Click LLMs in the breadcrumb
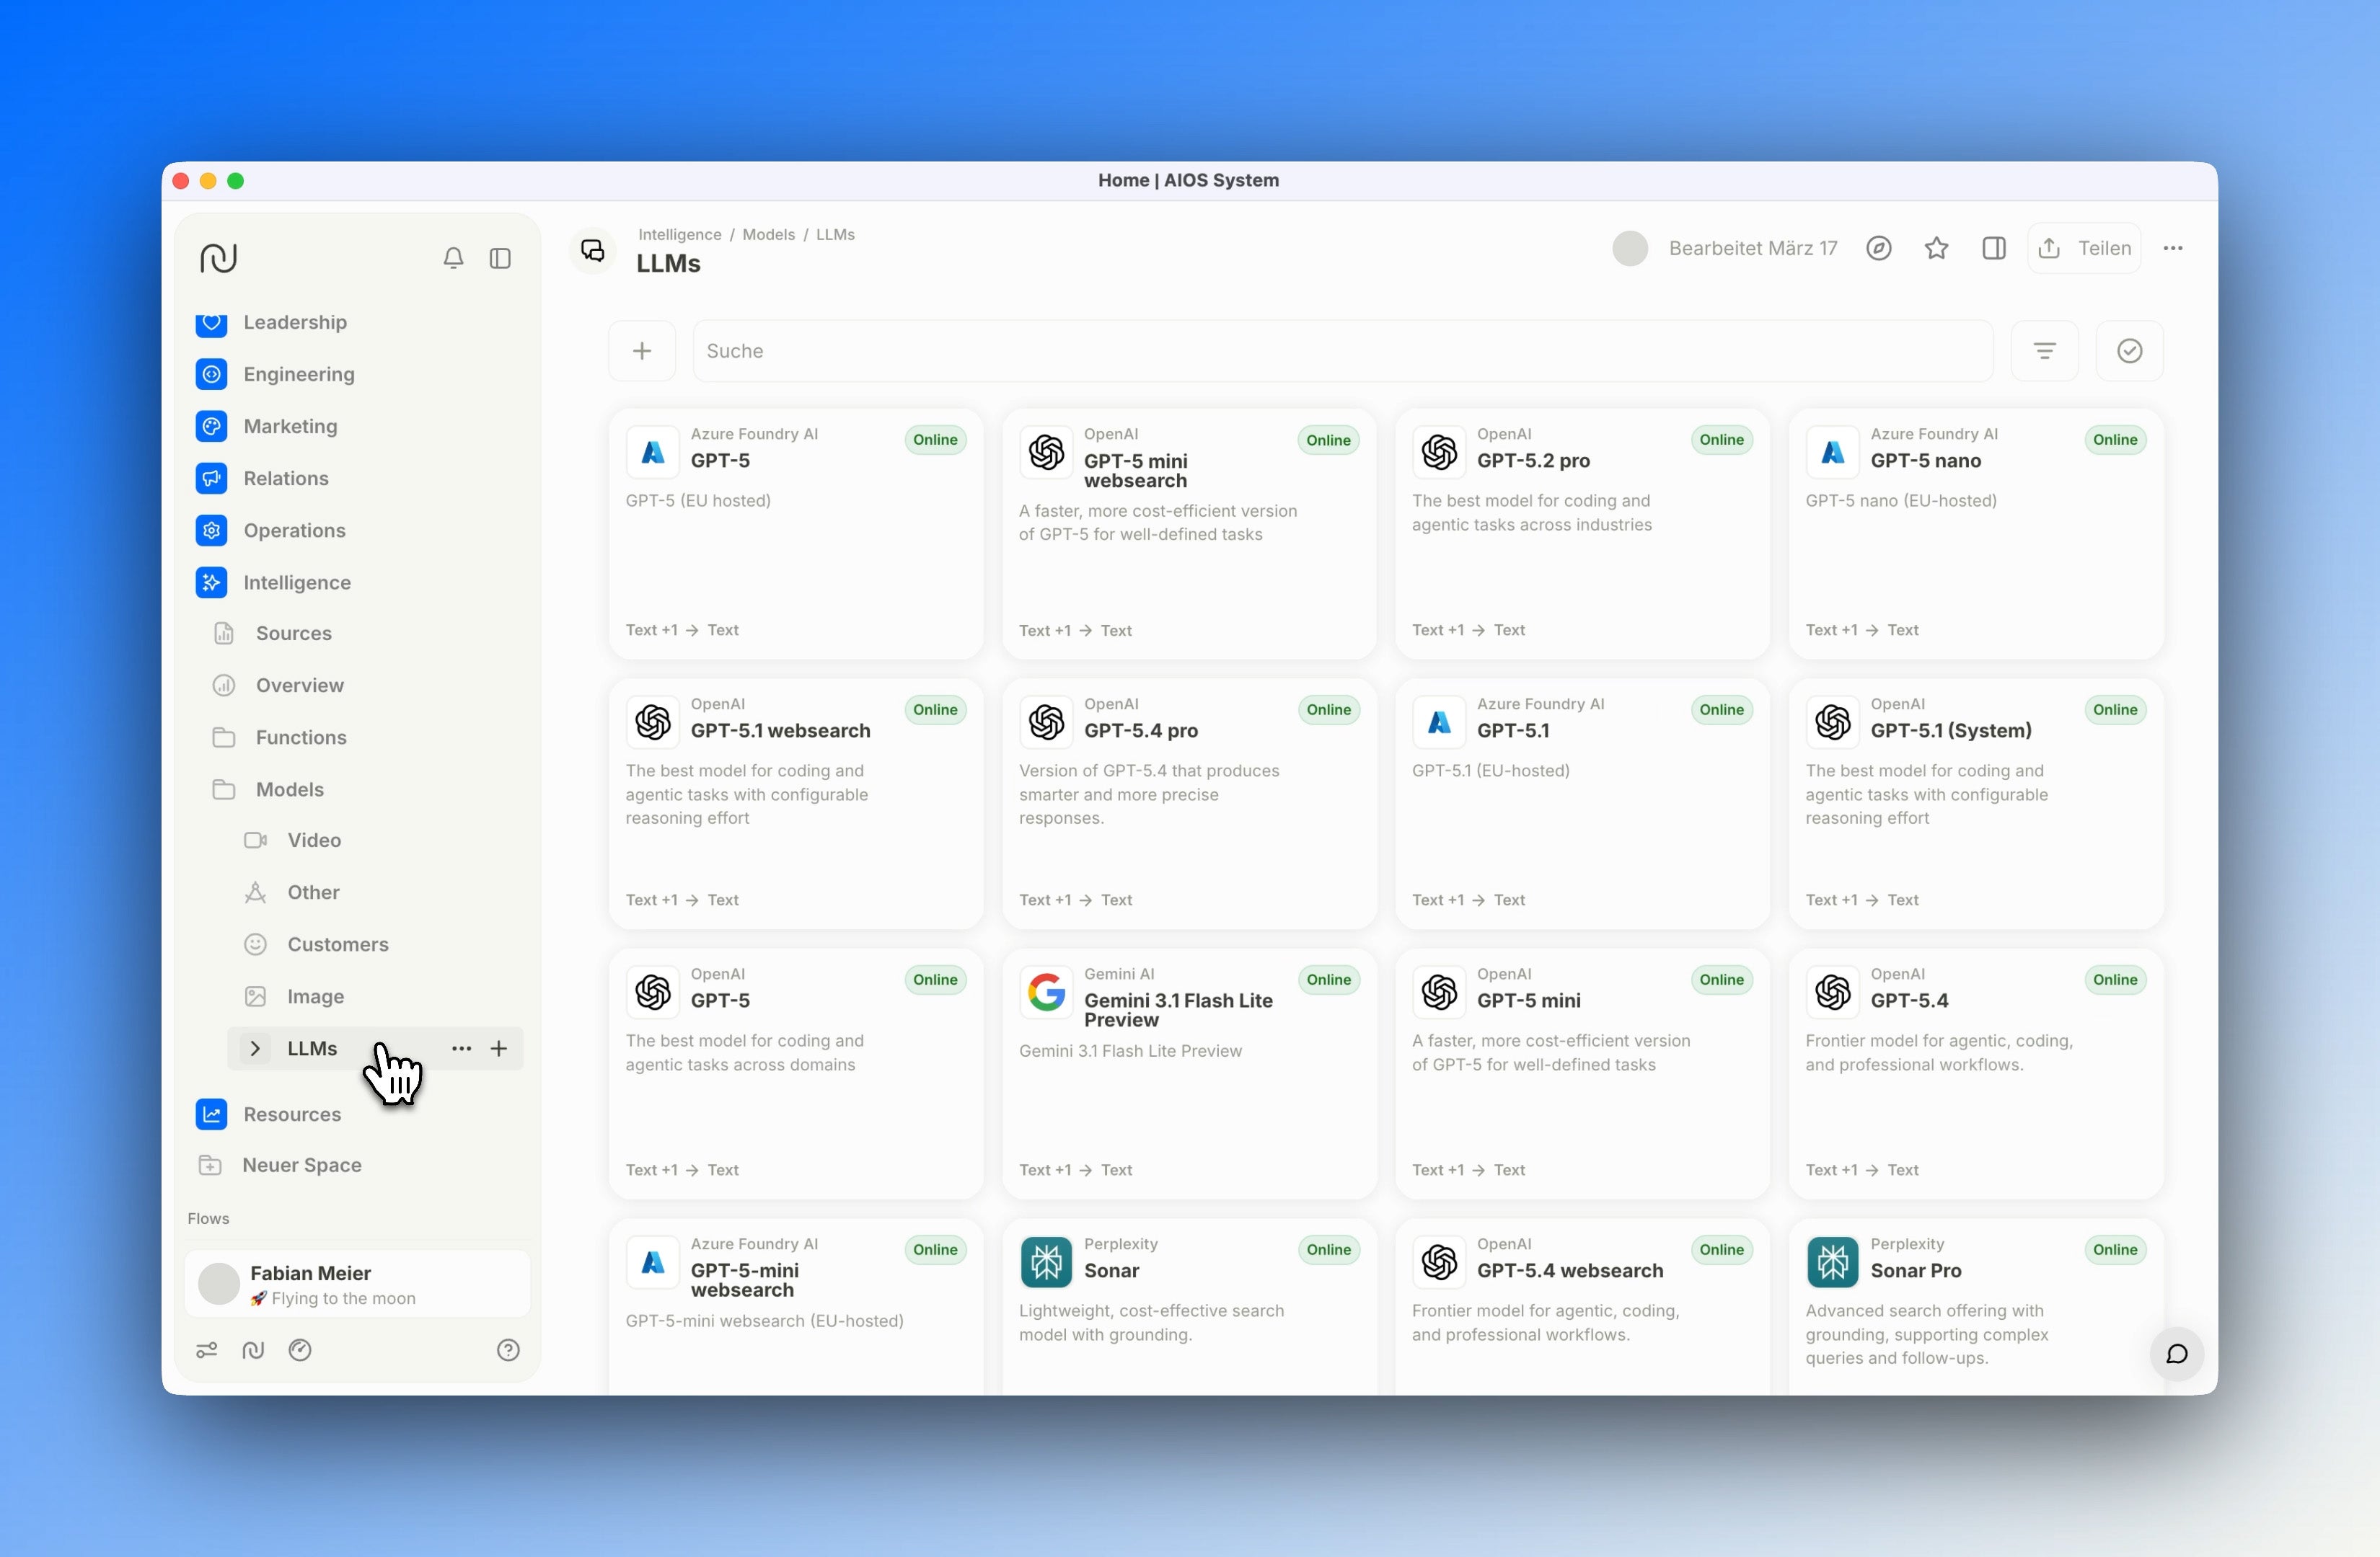The image size is (2380, 1557). coord(835,234)
